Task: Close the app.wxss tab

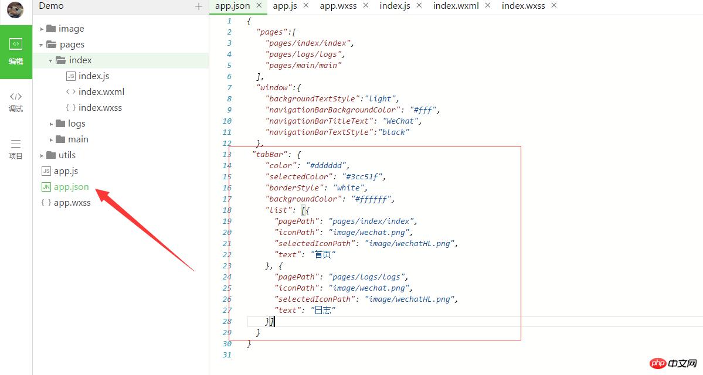Action: point(366,5)
